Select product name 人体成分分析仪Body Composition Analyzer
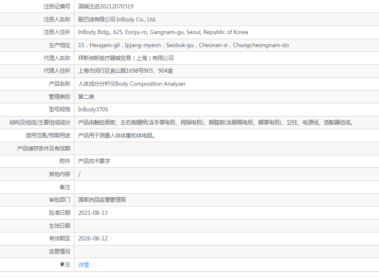The width and height of the screenshot is (379, 277). pos(132,84)
